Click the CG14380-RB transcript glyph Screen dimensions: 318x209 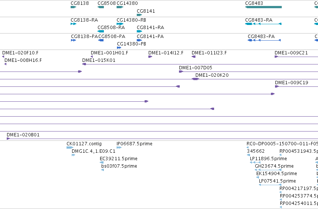[120, 24]
